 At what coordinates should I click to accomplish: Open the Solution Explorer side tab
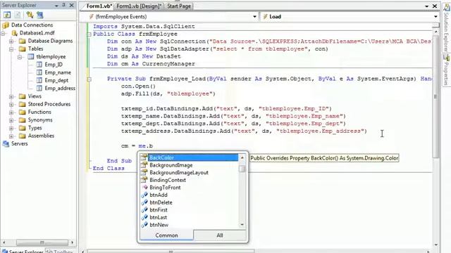pos(446,28)
